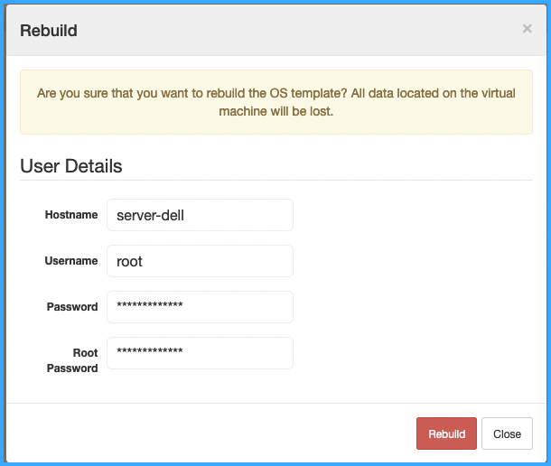Click the Close button in the footer
The width and height of the screenshot is (551, 466).
pyautogui.click(x=507, y=433)
